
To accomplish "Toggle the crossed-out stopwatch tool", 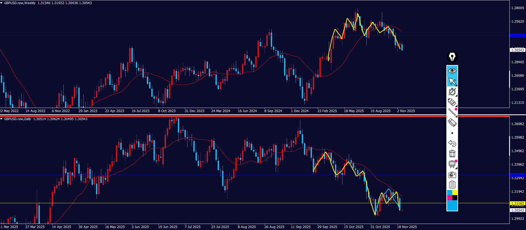I will [452, 92].
